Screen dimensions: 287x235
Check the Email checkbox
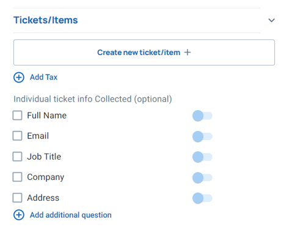pyautogui.click(x=17, y=136)
